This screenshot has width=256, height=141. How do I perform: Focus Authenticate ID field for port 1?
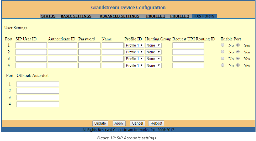click(x=63, y=46)
